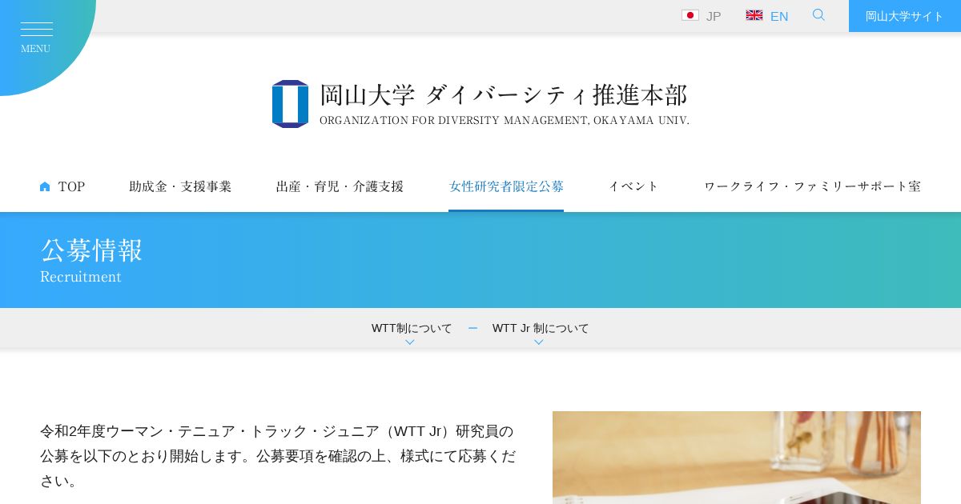The height and width of the screenshot is (504, 961).
Task: Click the Japanese flag icon
Action: click(690, 15)
